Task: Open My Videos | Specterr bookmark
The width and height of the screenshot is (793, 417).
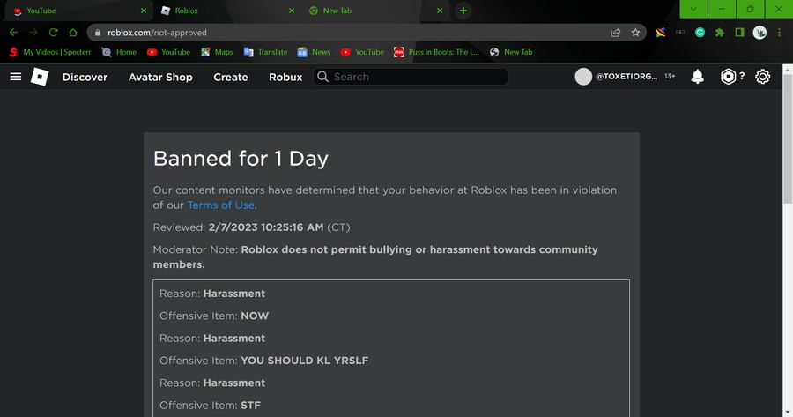Action: [x=50, y=52]
